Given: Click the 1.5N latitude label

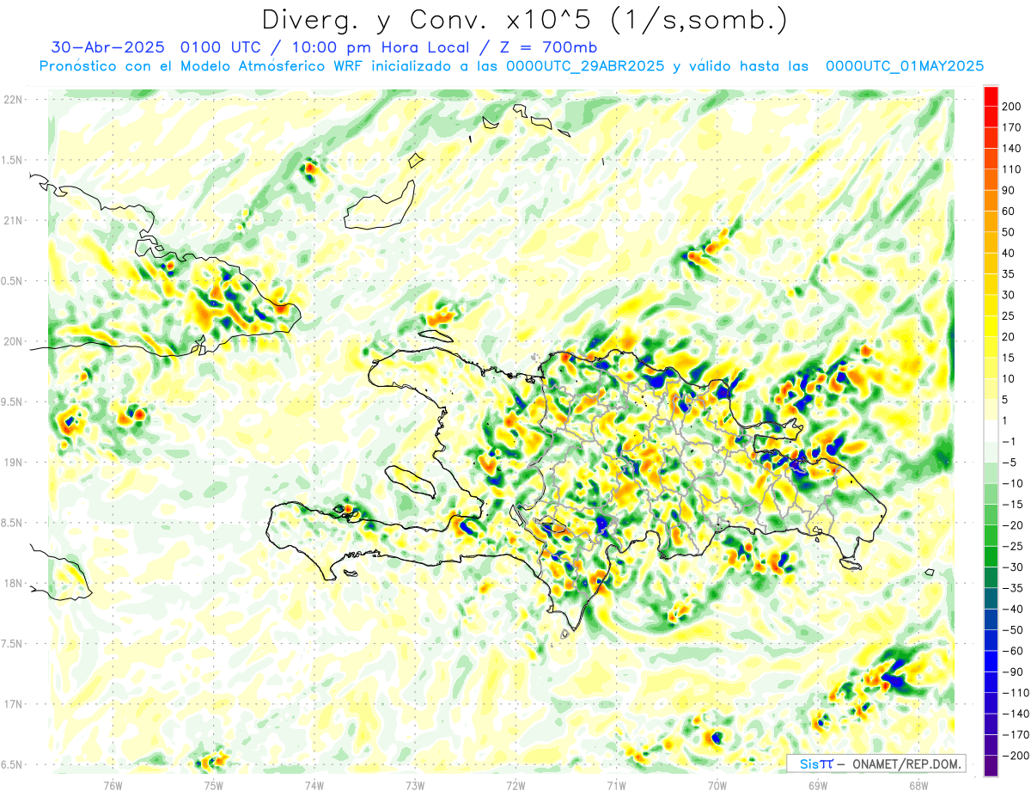Looking at the screenshot, I should [11, 160].
